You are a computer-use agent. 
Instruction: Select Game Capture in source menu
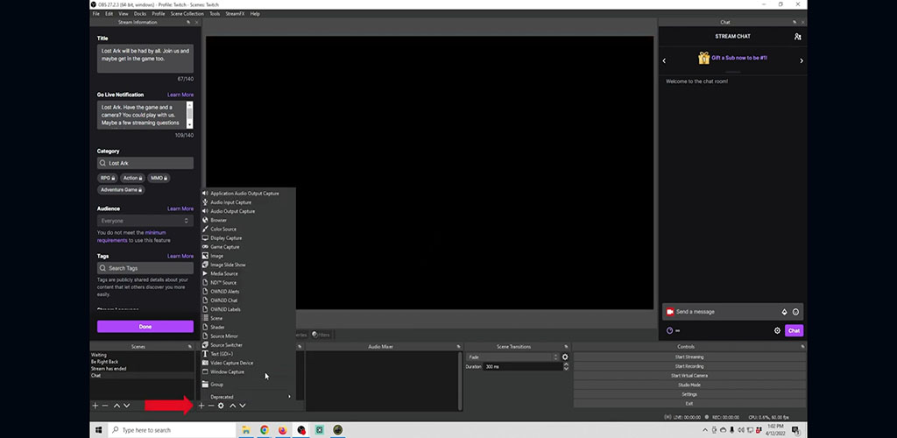pyautogui.click(x=225, y=247)
